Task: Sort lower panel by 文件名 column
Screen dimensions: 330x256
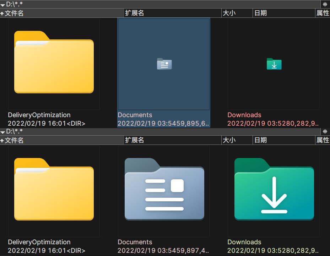Action: coord(14,140)
